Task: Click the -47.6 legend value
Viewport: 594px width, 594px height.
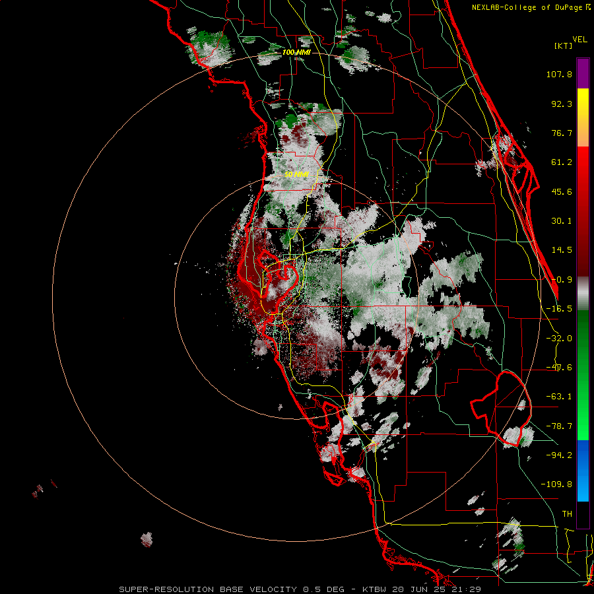Action: click(x=559, y=368)
